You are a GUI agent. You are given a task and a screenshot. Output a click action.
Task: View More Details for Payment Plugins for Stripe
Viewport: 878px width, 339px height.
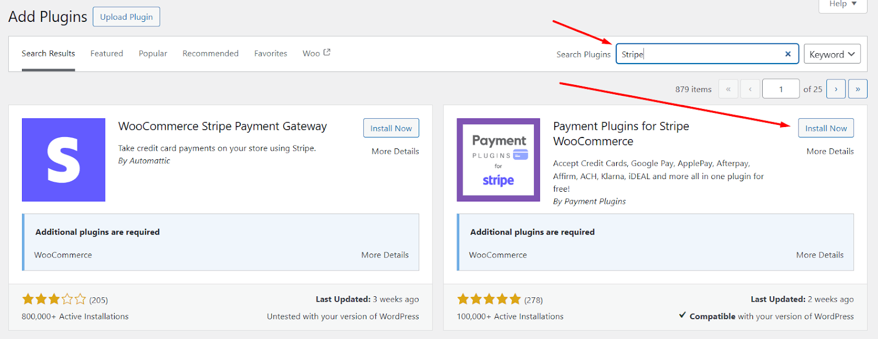[x=830, y=151]
